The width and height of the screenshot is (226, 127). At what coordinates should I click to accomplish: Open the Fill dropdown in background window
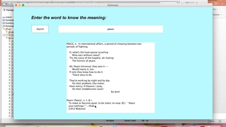(x=215, y=10)
